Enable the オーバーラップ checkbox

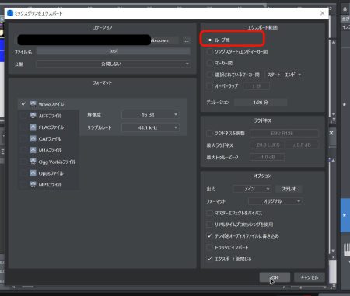pos(209,85)
